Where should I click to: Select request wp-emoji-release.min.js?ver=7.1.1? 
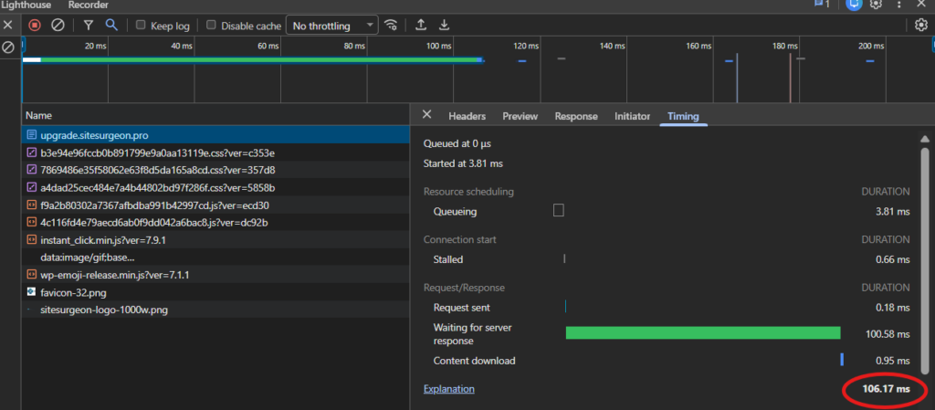[215, 275]
